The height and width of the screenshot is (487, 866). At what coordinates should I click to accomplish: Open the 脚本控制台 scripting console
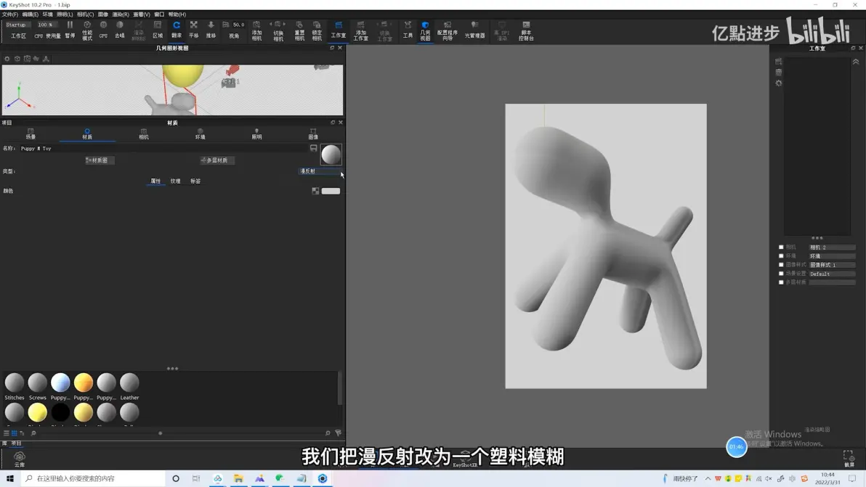click(526, 31)
